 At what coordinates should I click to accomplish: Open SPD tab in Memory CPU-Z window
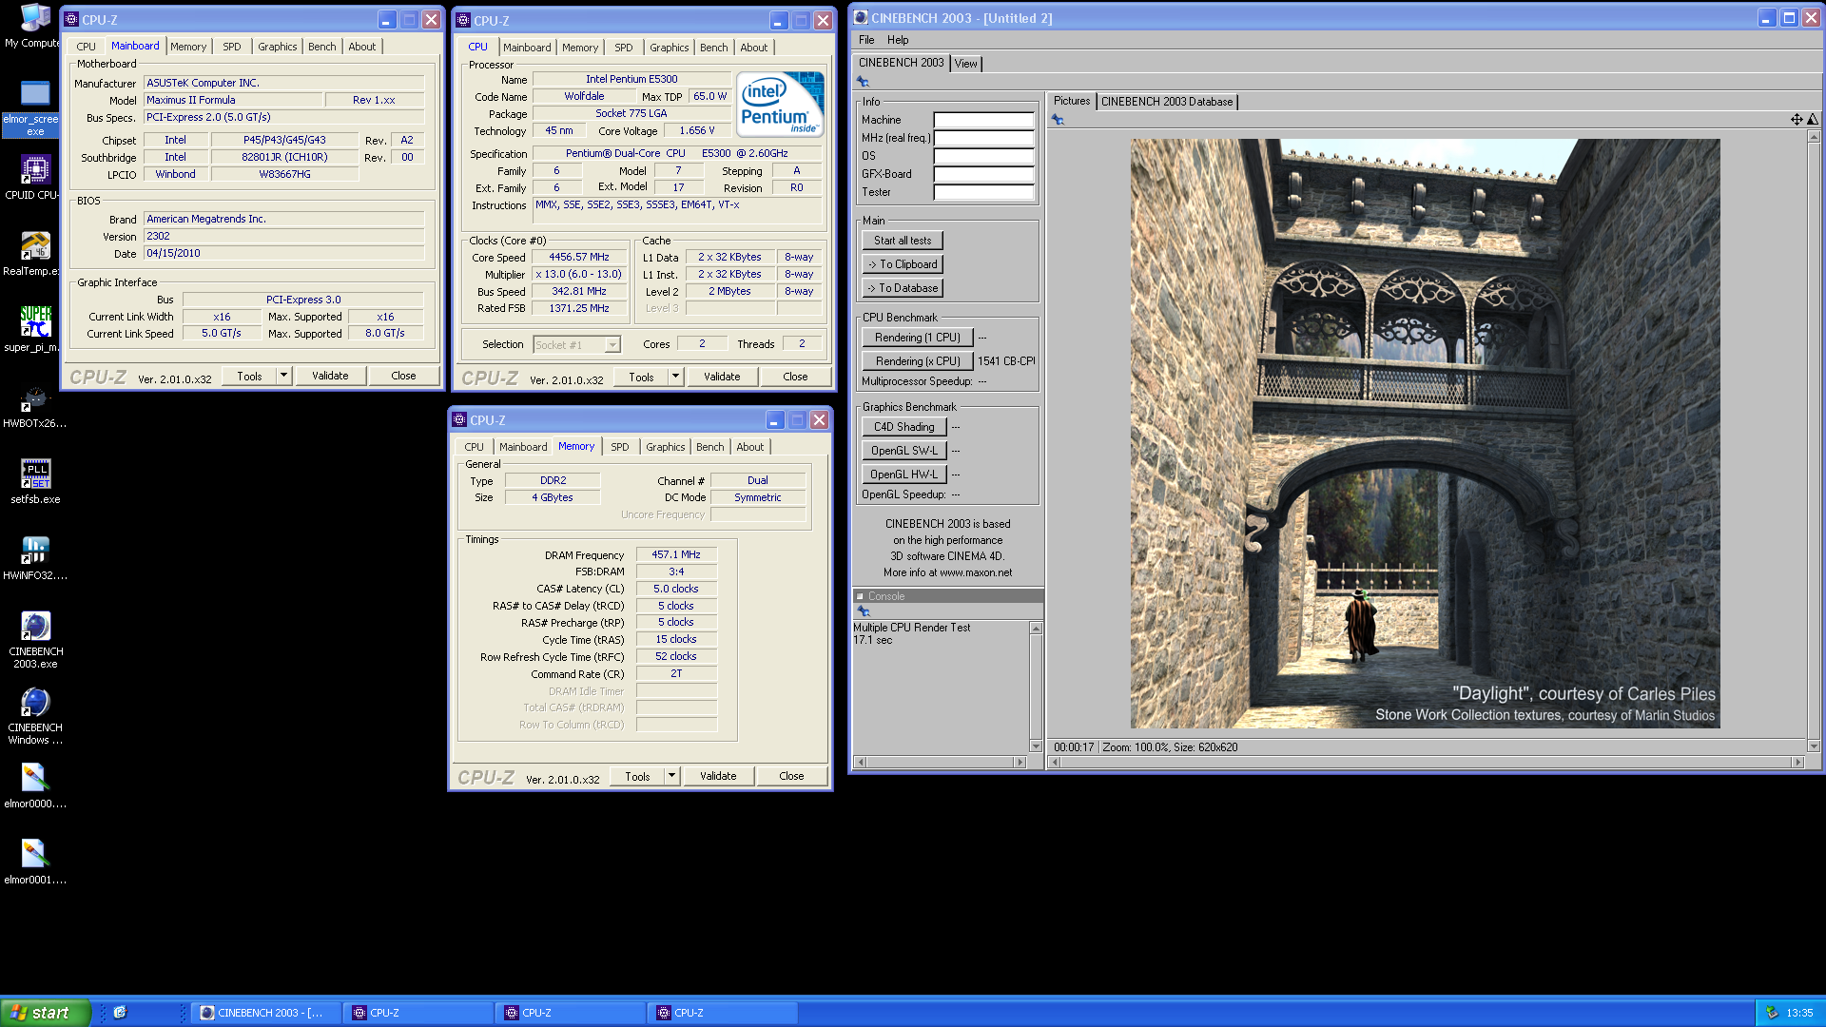[620, 447]
